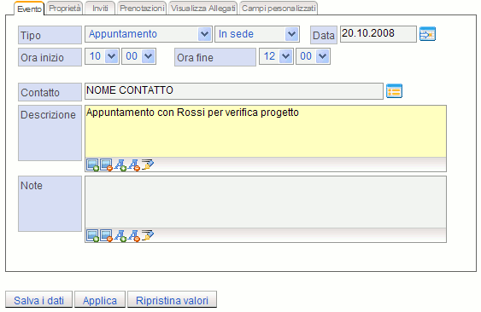This screenshot has height=312, width=481.
Task: Click the pencil edit icon under Note
Action: 148,235
